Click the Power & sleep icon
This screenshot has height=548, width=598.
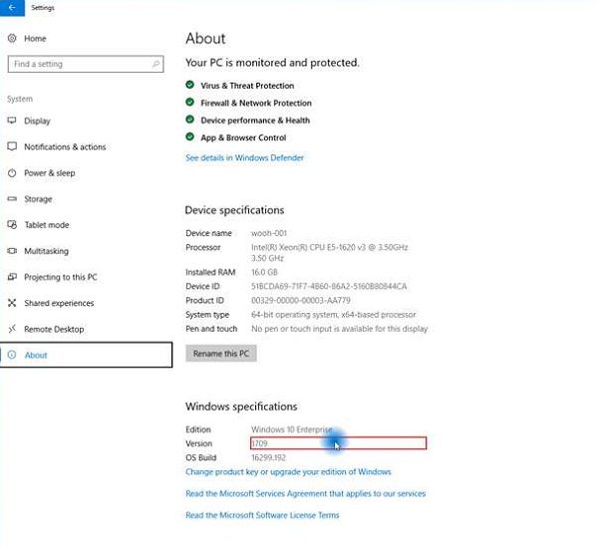(12, 172)
